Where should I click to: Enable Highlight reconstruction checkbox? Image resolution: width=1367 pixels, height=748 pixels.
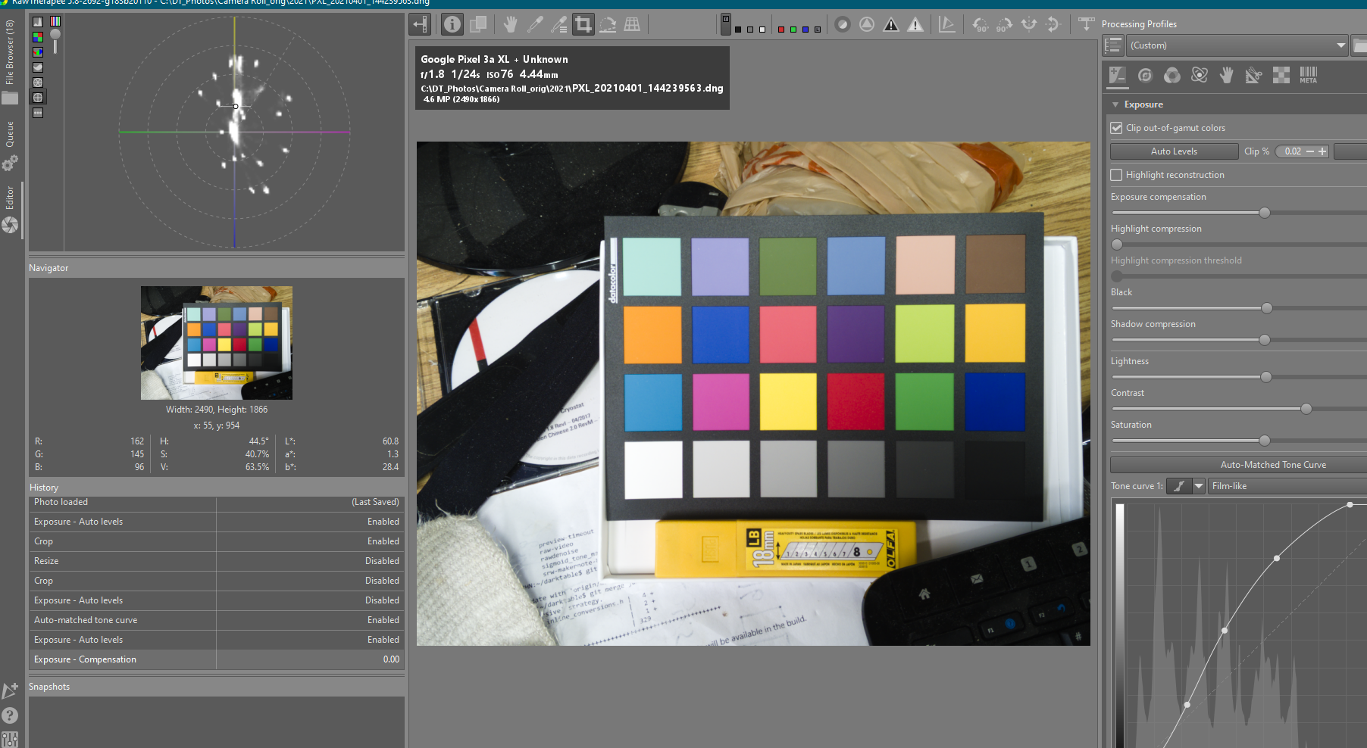tap(1116, 175)
